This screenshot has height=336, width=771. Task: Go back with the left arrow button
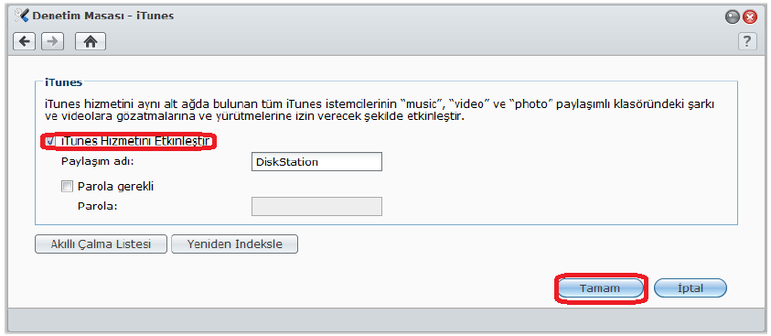pos(24,42)
